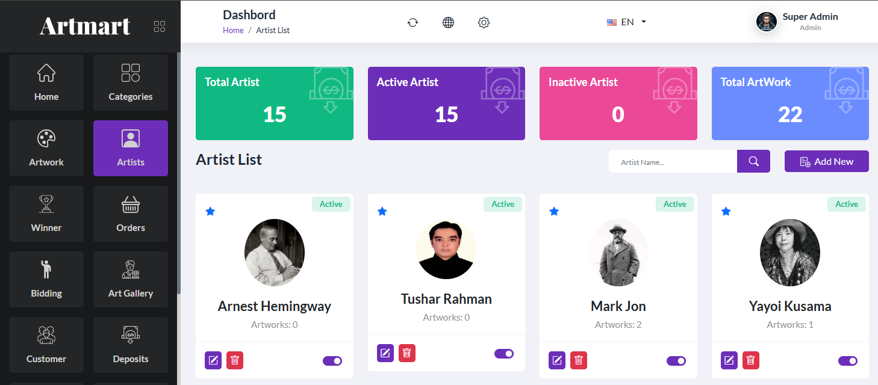This screenshot has height=385, width=878.
Task: Open the Super Admin profile menu
Action: pyautogui.click(x=797, y=22)
